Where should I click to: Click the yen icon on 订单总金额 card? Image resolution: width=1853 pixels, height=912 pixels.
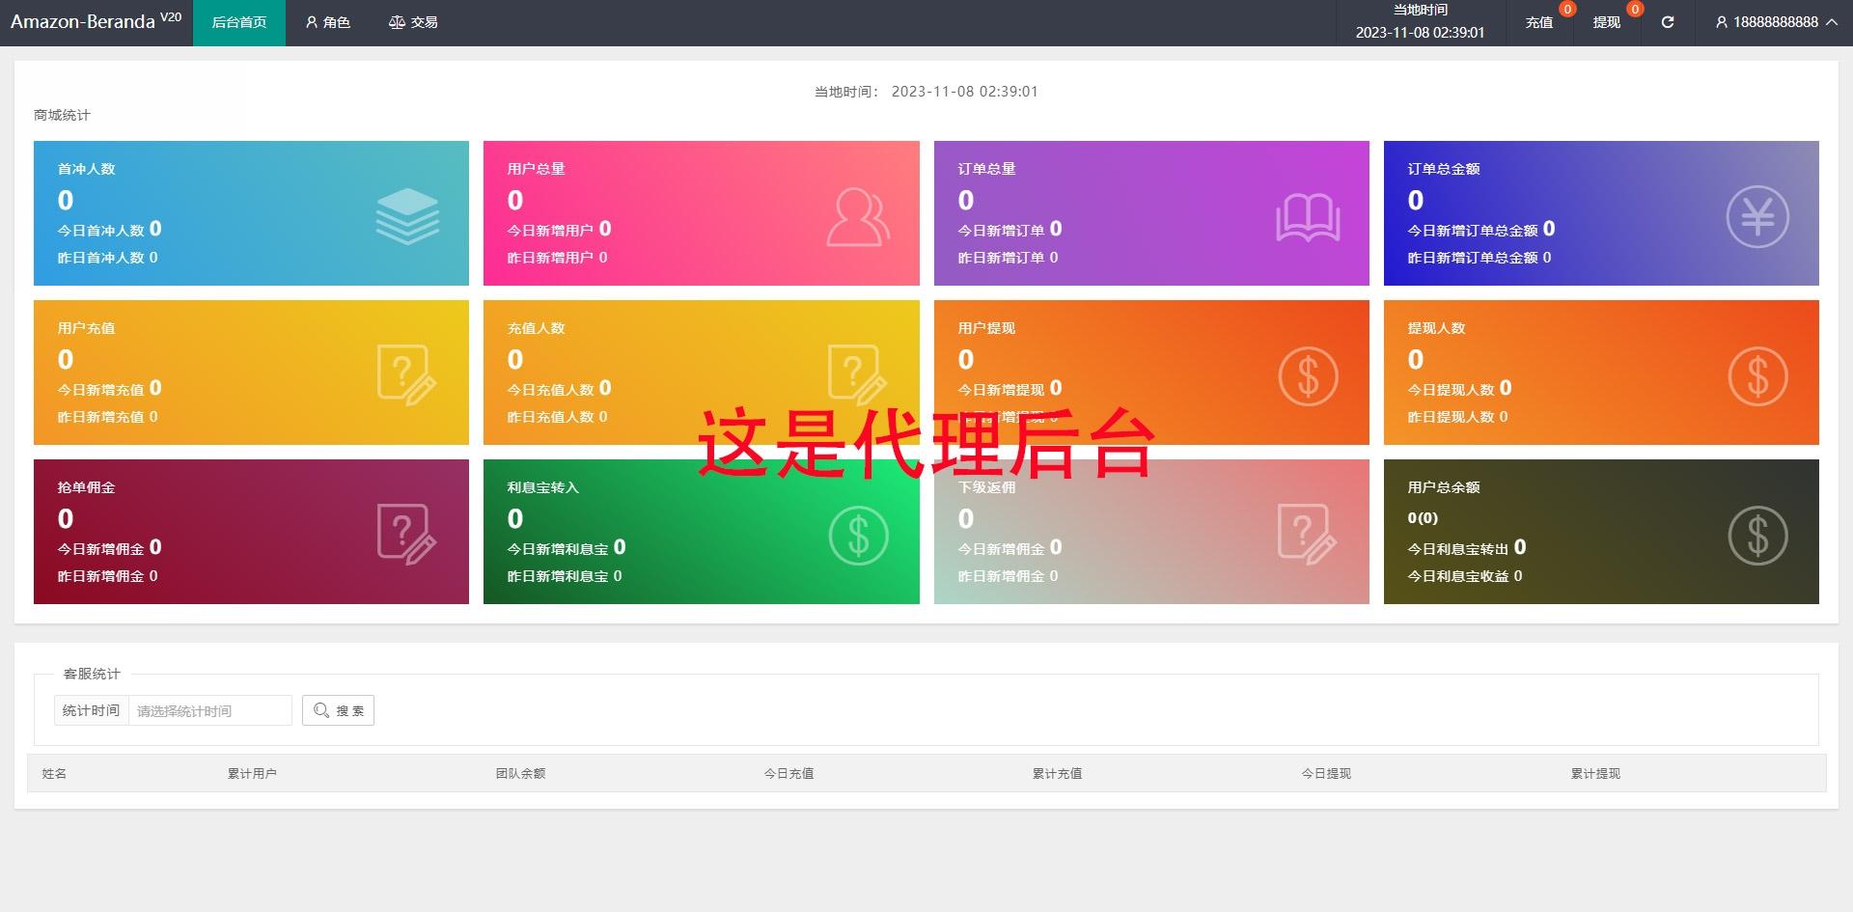1757,216
